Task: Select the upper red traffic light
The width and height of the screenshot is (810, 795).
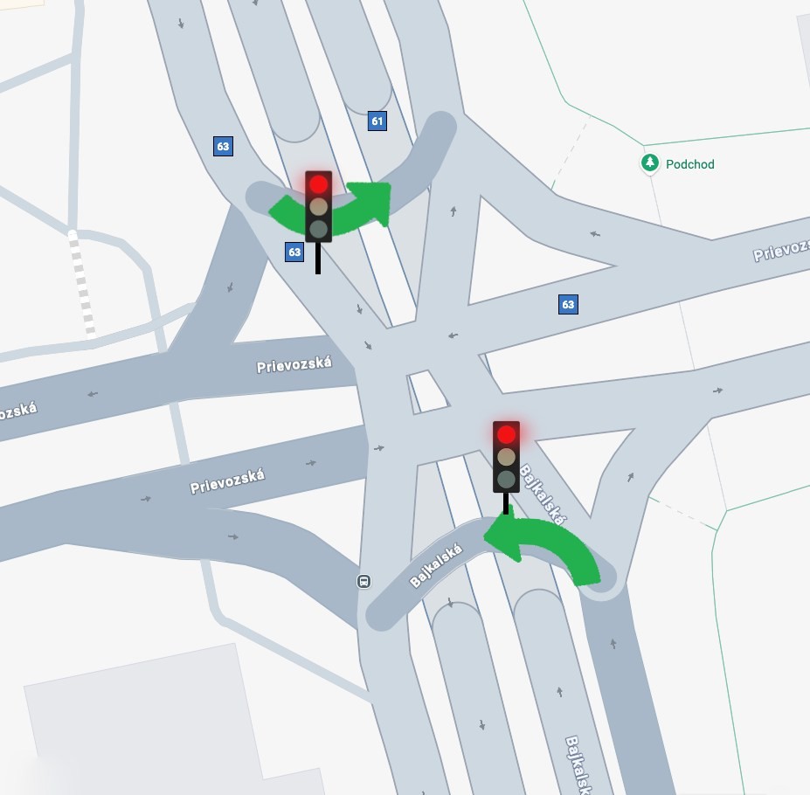Action: coord(318,207)
